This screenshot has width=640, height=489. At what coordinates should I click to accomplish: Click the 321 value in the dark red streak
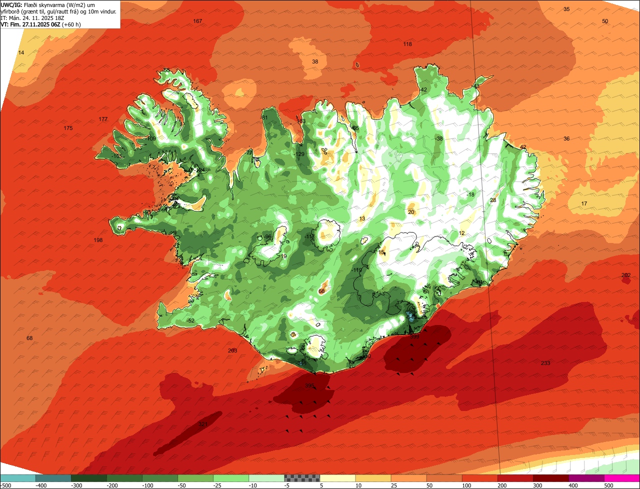tap(203, 424)
